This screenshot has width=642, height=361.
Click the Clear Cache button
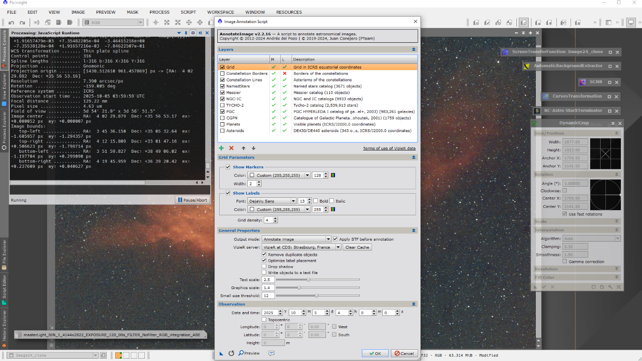[357, 247]
